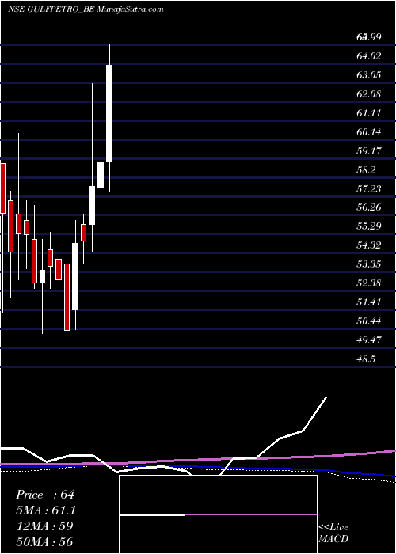Viewport: 396px width, 554px height.
Task: Click the '<<Live MACD' label
Action: point(333,533)
